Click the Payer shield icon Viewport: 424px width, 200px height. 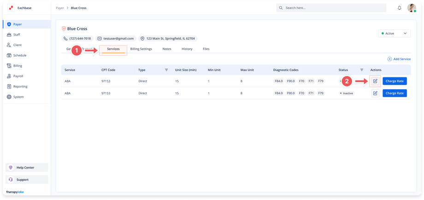click(9, 24)
